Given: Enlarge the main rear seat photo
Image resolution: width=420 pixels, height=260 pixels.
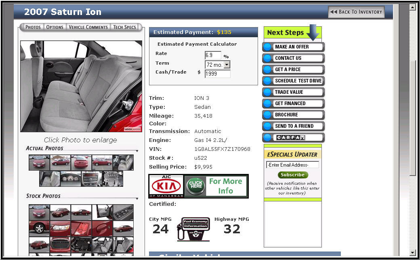Looking at the screenshot, I should click(81, 86).
